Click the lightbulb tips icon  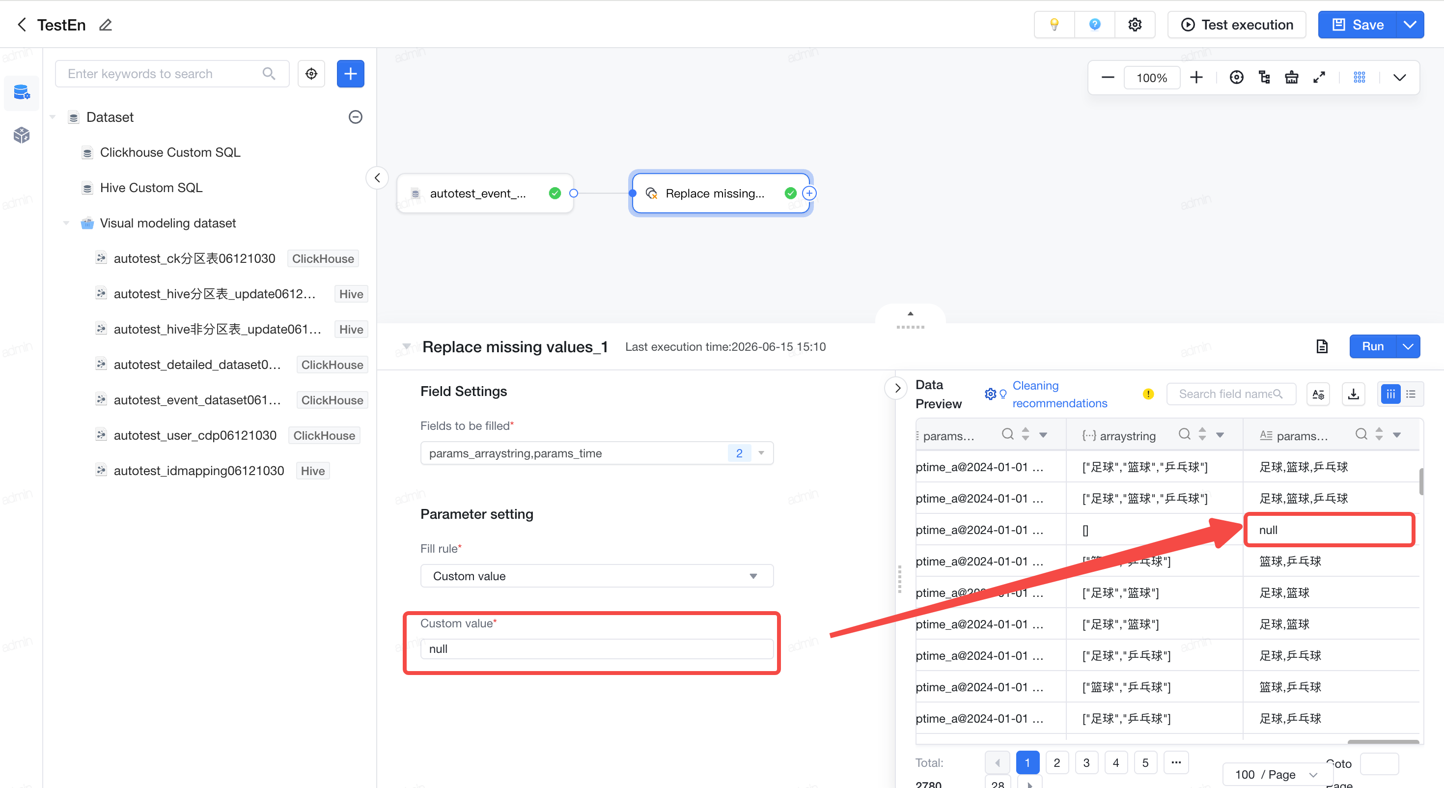click(1054, 25)
